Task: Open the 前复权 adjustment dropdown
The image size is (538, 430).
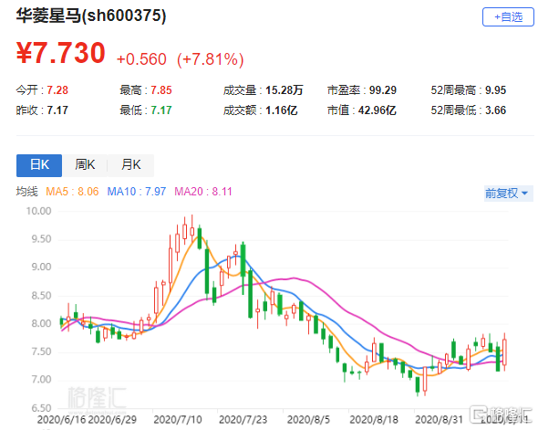Action: tap(508, 194)
